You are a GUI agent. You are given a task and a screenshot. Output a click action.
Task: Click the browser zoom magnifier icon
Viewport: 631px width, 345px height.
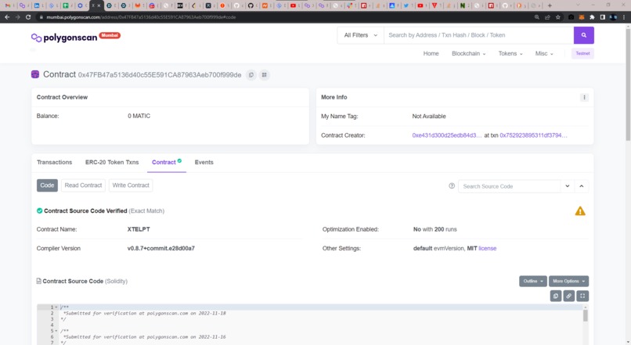(537, 17)
